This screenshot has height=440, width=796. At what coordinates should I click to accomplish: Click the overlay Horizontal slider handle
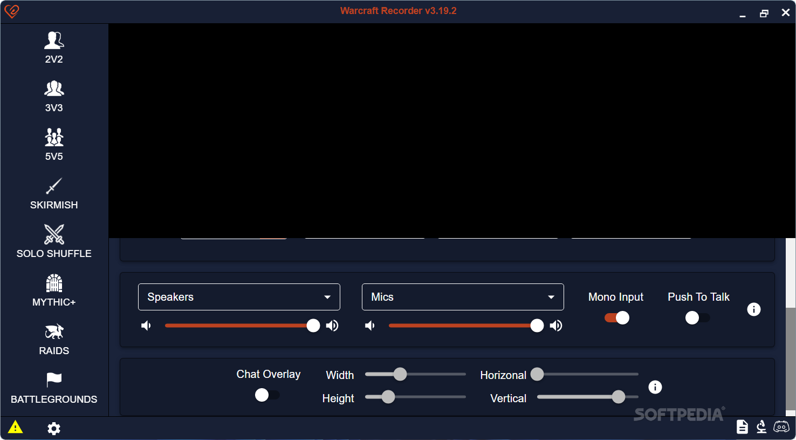pyautogui.click(x=537, y=374)
